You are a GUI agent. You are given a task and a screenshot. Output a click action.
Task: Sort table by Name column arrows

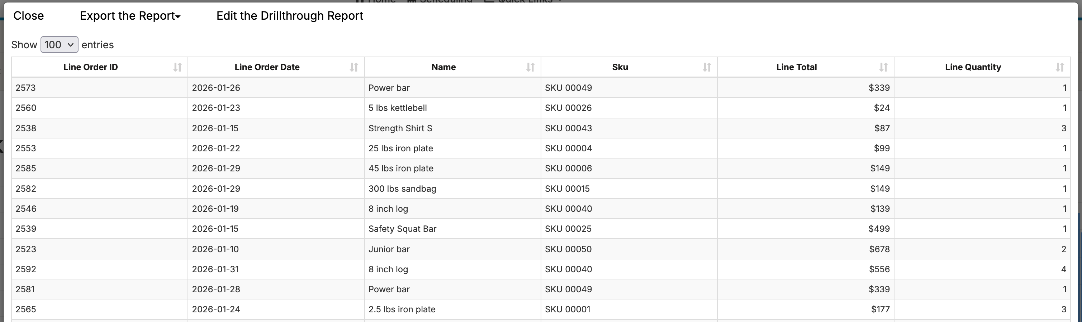coord(530,67)
